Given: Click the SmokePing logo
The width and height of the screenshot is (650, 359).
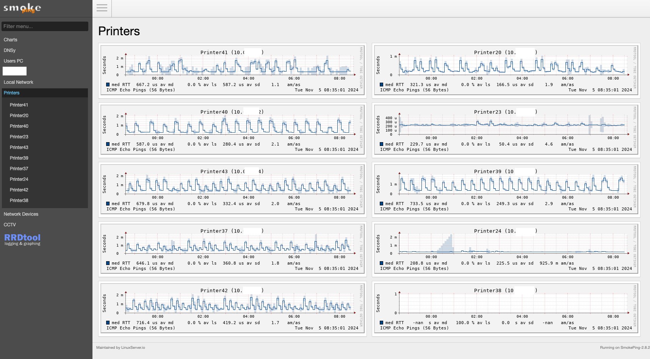Looking at the screenshot, I should (x=22, y=8).
